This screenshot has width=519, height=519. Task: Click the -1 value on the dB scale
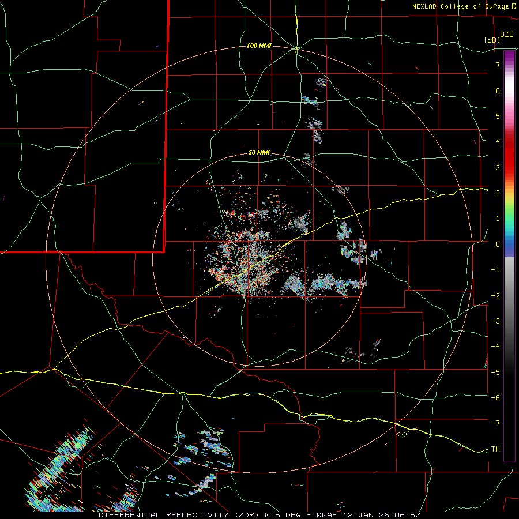coord(495,270)
